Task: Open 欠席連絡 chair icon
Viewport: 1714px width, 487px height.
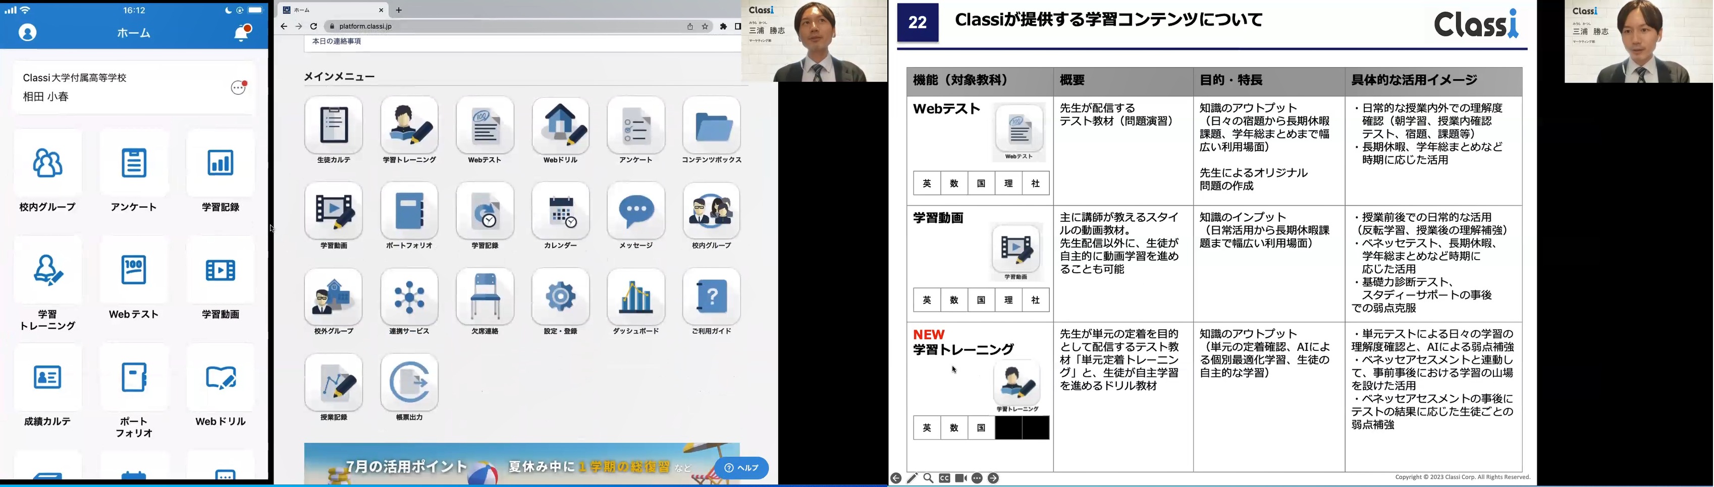Action: pos(485,297)
